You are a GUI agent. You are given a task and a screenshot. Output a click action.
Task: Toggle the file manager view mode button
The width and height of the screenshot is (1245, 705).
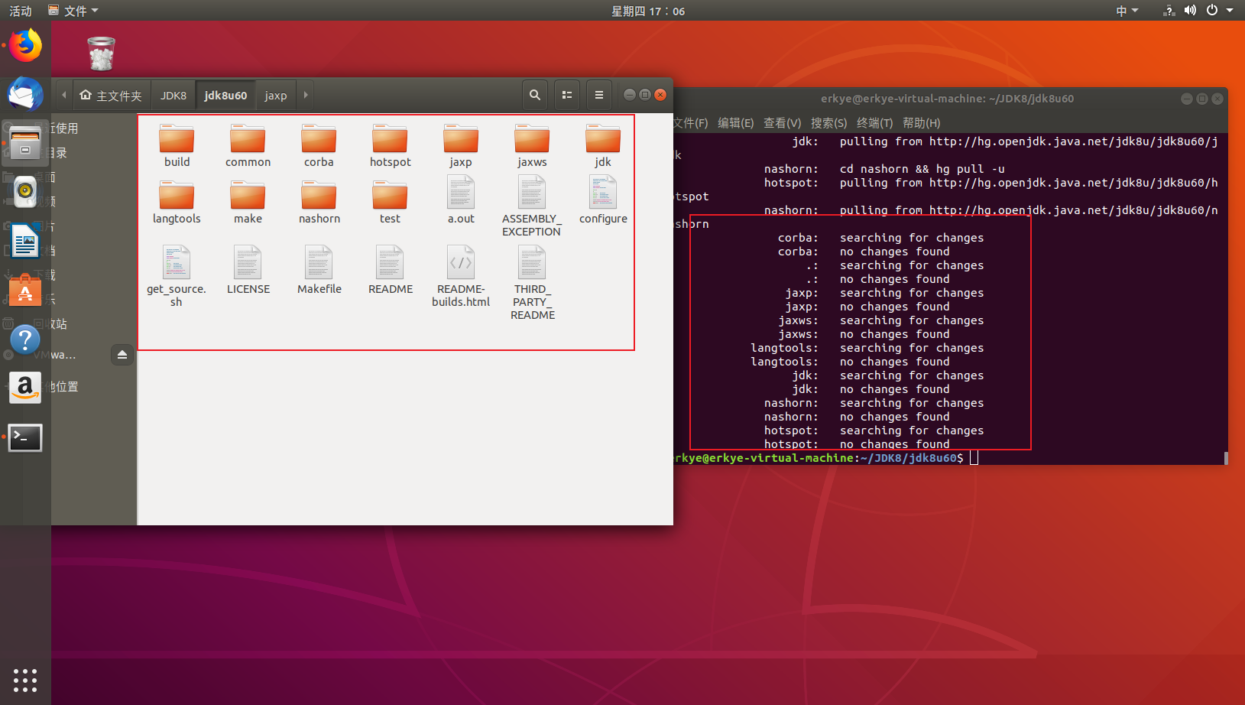(x=567, y=95)
